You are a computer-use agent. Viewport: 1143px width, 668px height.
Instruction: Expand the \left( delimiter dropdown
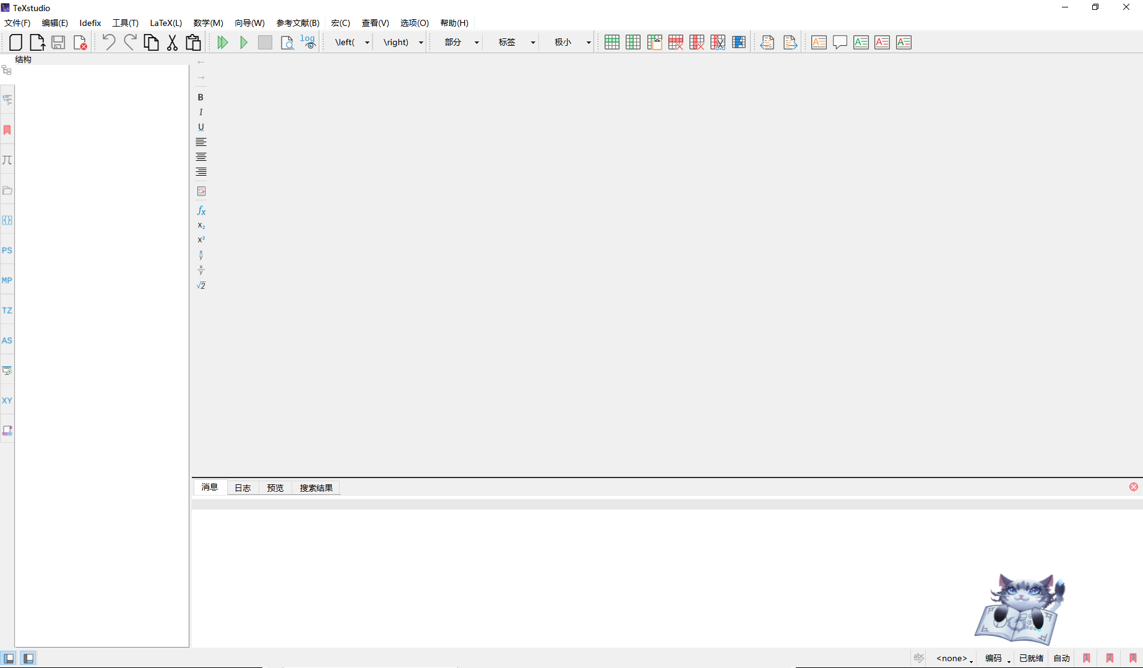point(367,42)
